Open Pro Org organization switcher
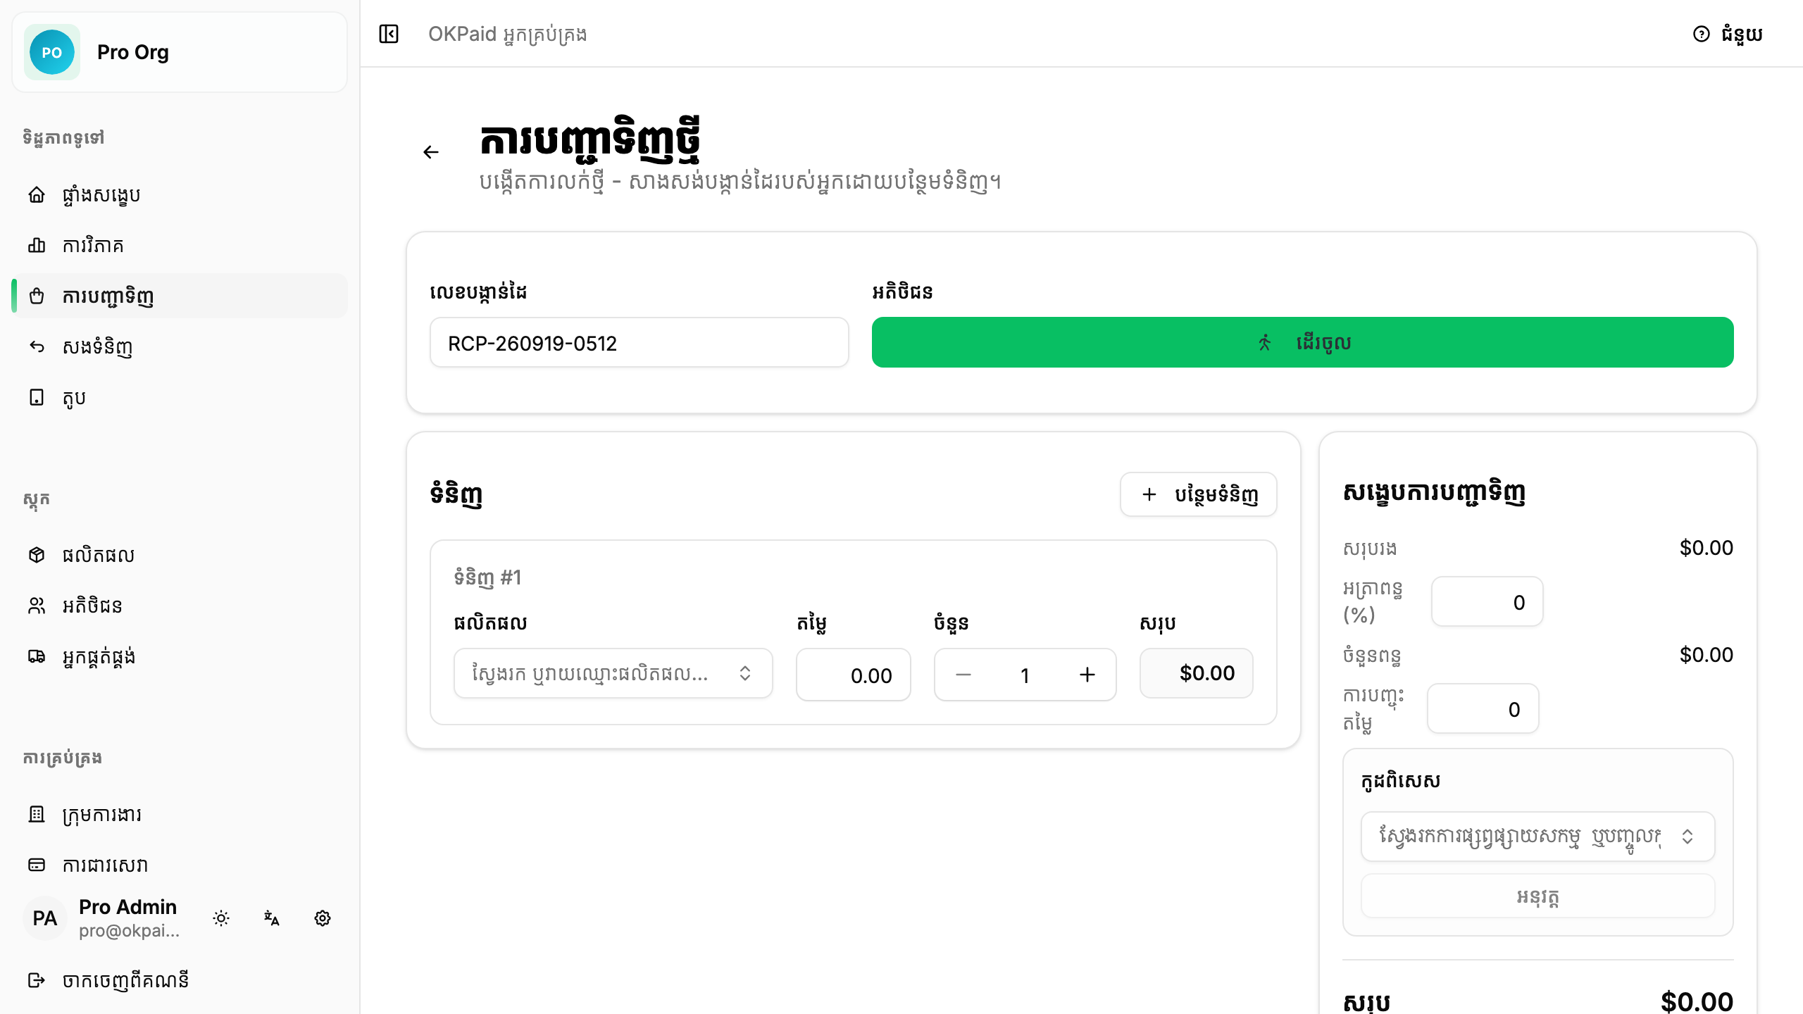 [180, 52]
